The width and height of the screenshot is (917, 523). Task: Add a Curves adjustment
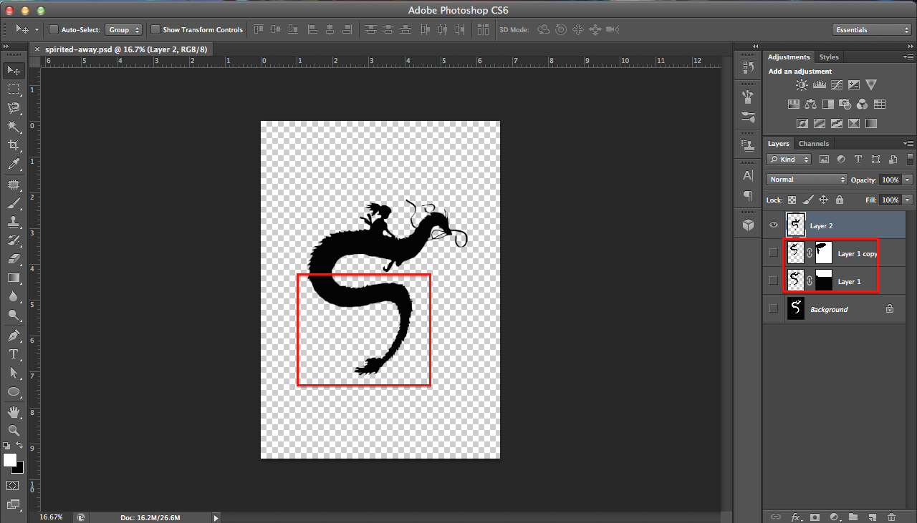click(836, 85)
